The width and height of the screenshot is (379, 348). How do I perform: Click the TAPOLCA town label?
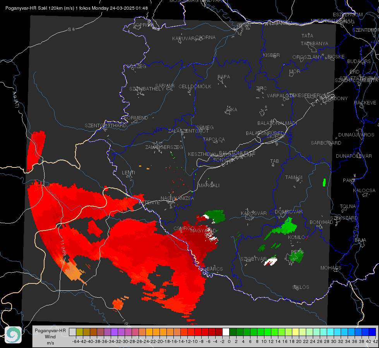point(214,139)
